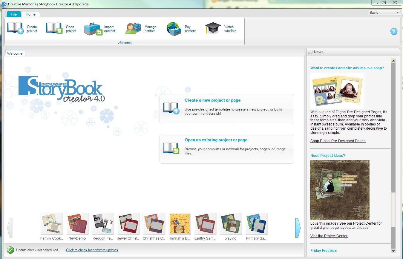The width and height of the screenshot is (403, 259).
Task: Click the baby photos pre-designed pages image
Action: [337, 90]
